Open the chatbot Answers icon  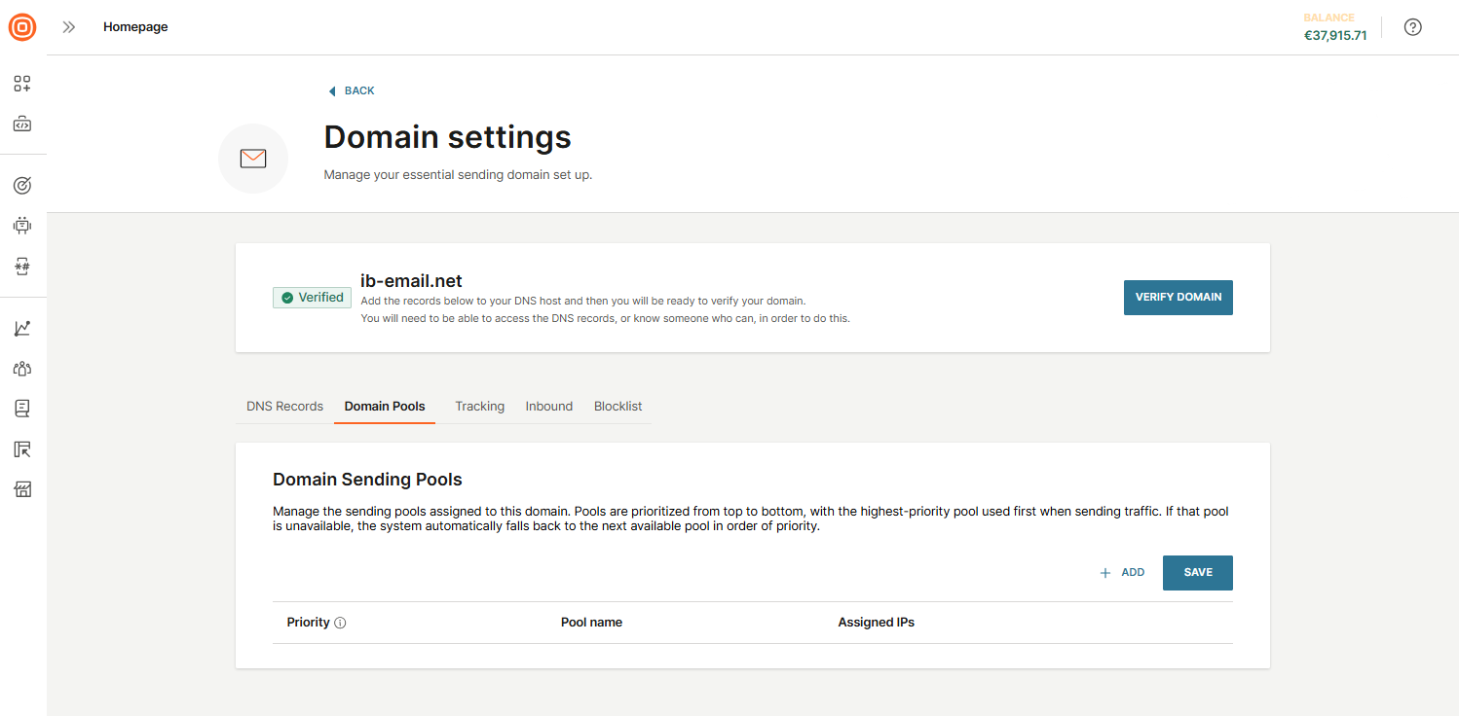tap(21, 225)
